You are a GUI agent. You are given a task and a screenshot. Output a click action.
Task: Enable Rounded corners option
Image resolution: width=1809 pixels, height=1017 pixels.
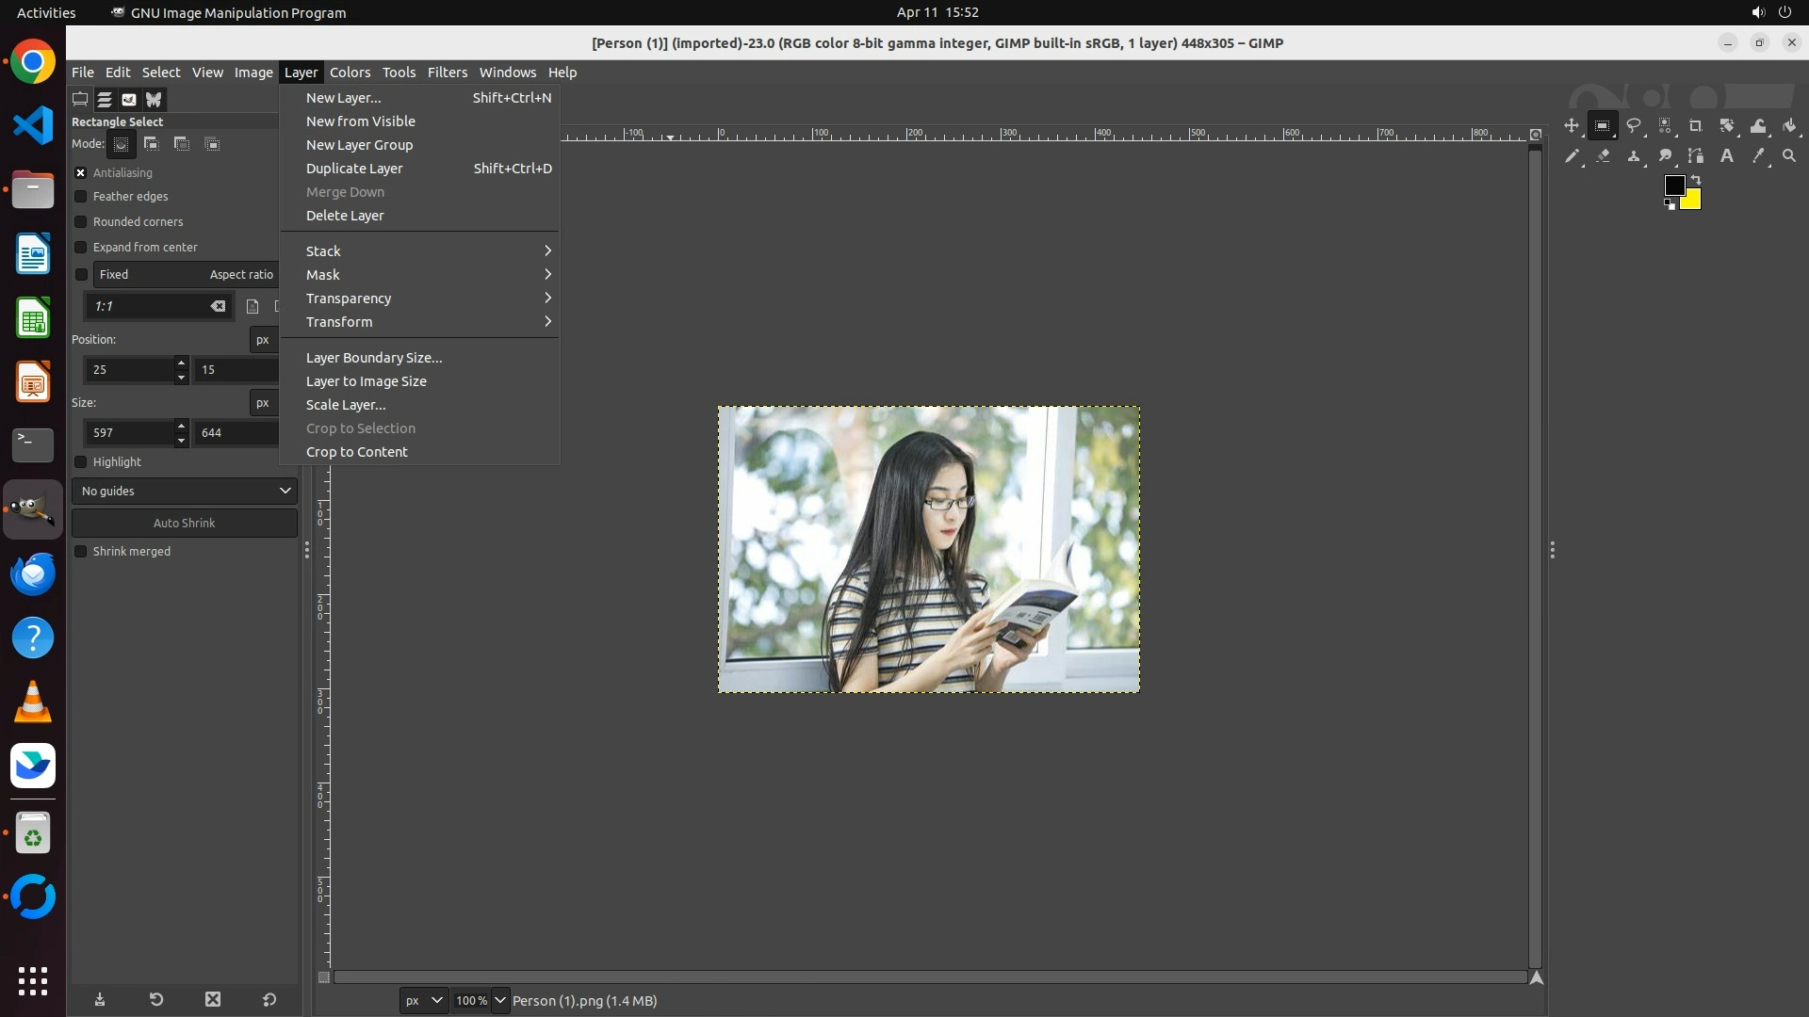tap(81, 222)
